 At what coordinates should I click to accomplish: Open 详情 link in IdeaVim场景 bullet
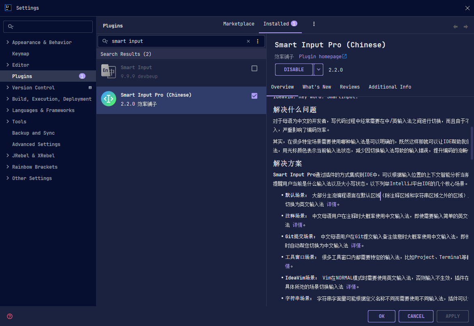[x=351, y=287]
